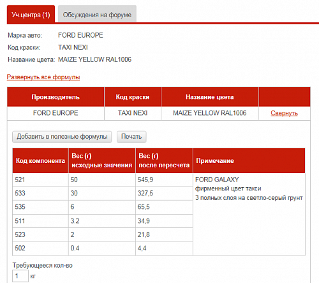The width and height of the screenshot is (319, 283).
Task: Select component code 511
Action: [20, 221]
